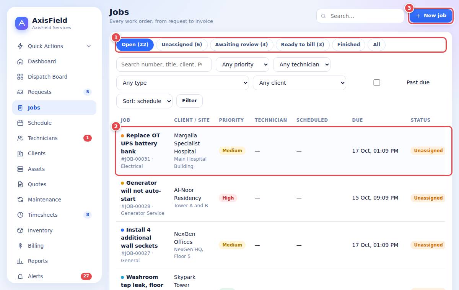The height and width of the screenshot is (290, 459).
Task: Go to Schedule page
Action: [x=54, y=123]
